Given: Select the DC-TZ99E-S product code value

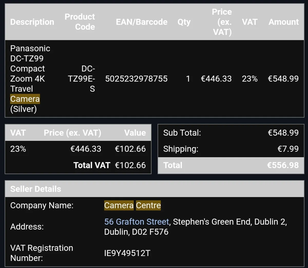Looking at the screenshot, I should 81,79.
